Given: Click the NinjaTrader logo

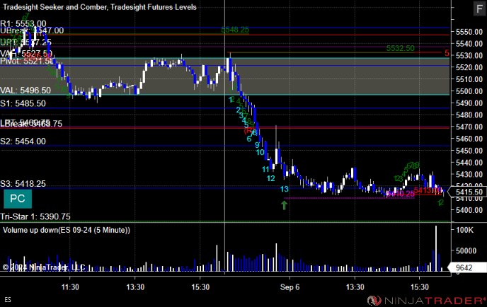Looking at the screenshot, I should pos(426,301).
